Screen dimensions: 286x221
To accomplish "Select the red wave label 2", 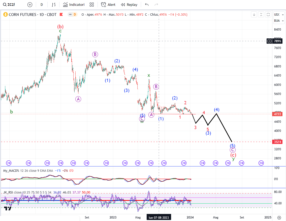I will [185, 103].
